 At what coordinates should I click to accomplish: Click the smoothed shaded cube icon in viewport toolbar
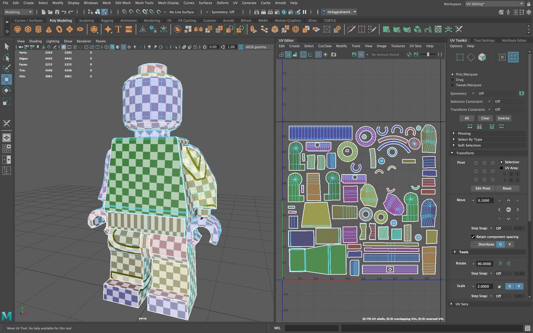pyautogui.click(x=112, y=47)
